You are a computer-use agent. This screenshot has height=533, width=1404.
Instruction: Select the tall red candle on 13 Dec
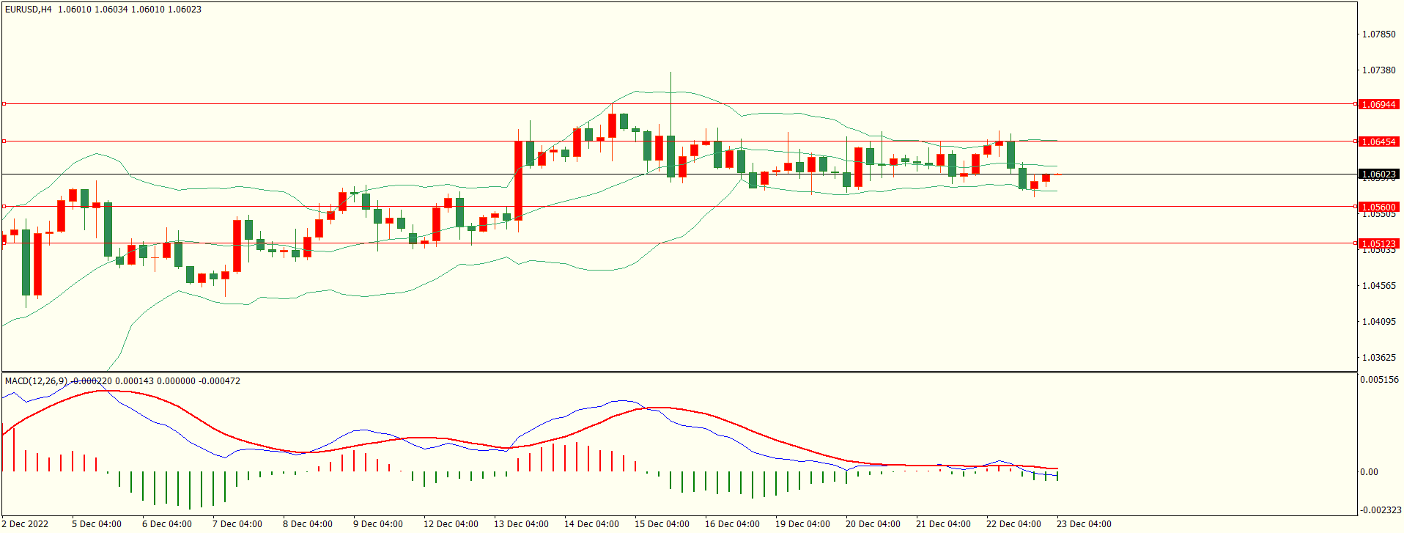519,180
